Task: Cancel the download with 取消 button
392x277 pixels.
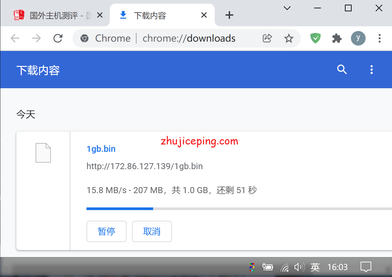Action: click(x=152, y=231)
